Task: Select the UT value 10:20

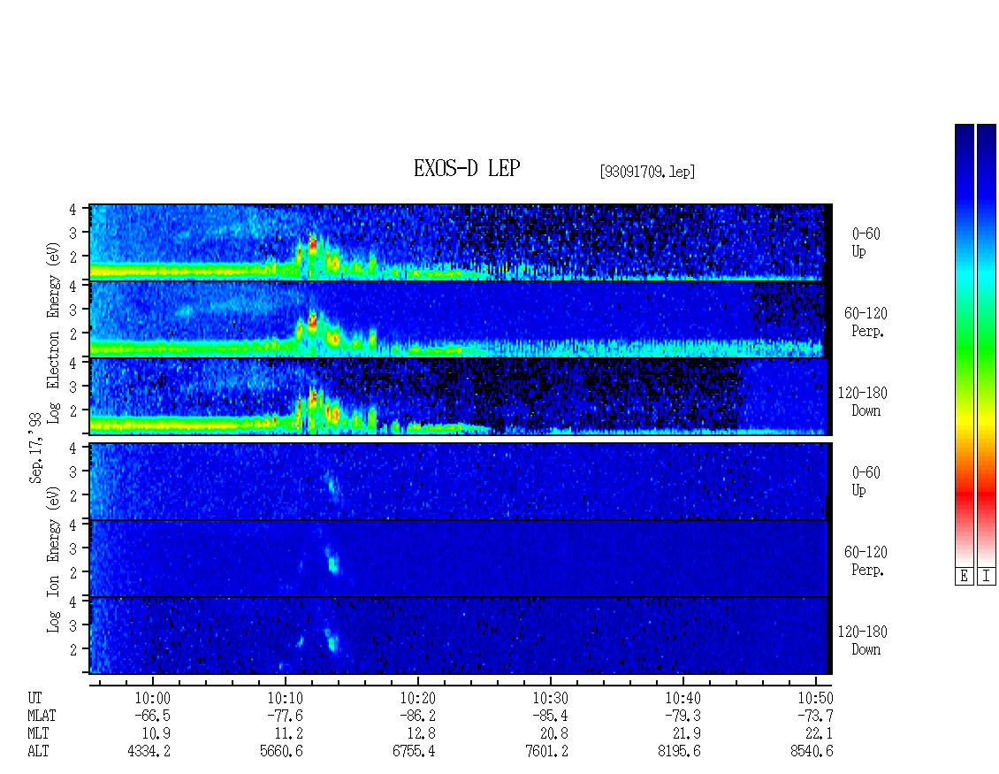Action: coord(417,698)
